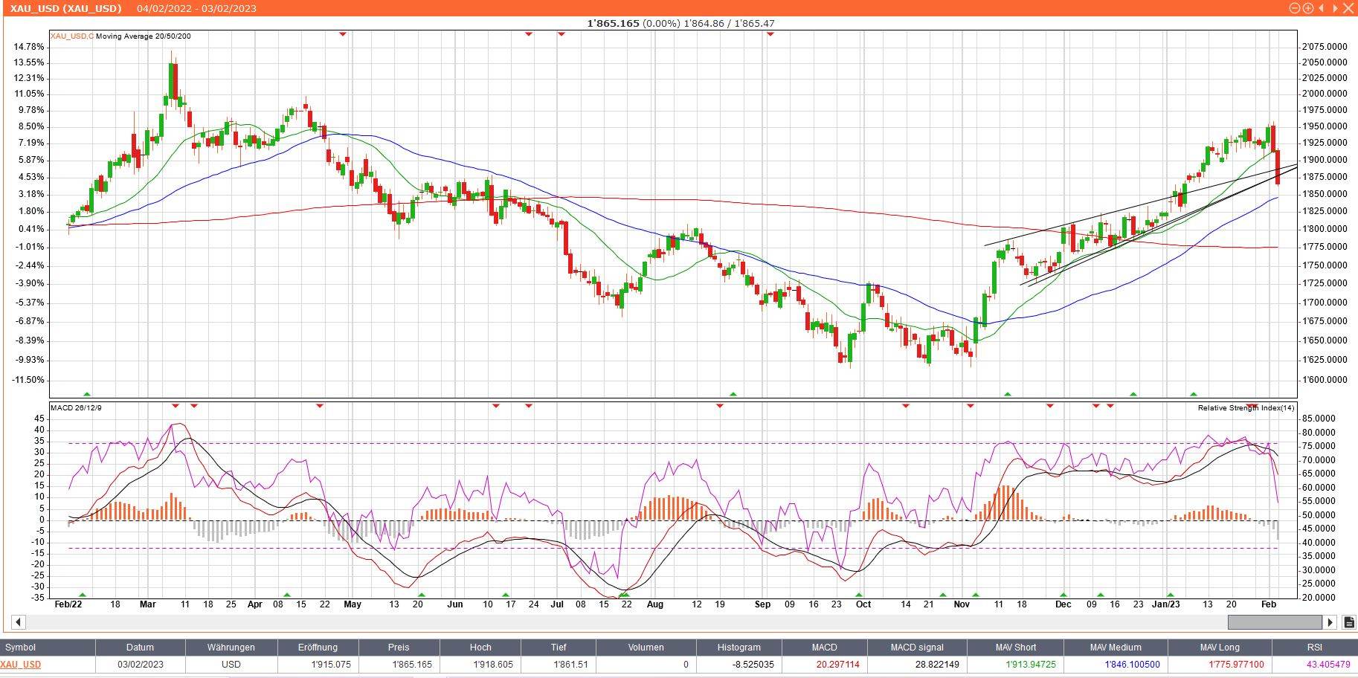This screenshot has width=1358, height=678.
Task: Click the red sell marker above early July
Action: (x=561, y=34)
